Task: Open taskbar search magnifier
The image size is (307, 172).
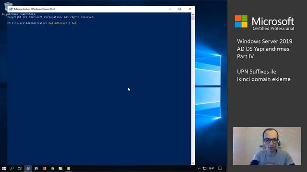Action: pos(12,169)
